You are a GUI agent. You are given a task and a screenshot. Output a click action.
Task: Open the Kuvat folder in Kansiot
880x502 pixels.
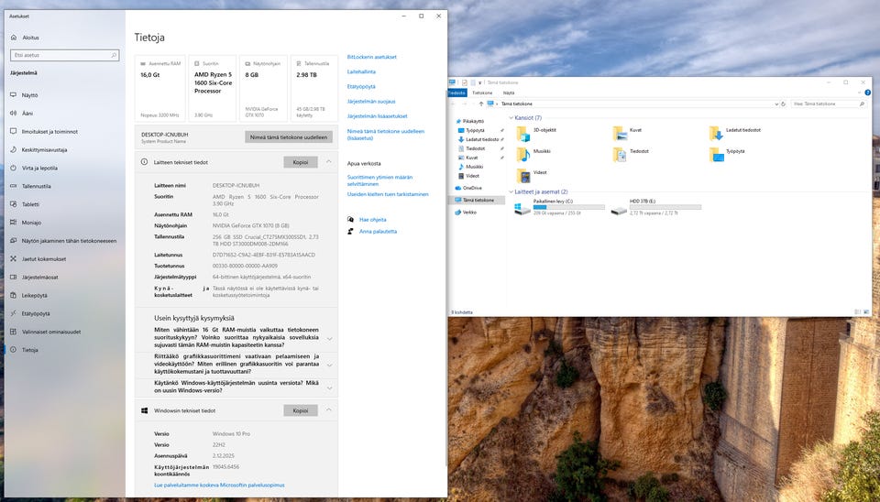[x=627, y=133]
